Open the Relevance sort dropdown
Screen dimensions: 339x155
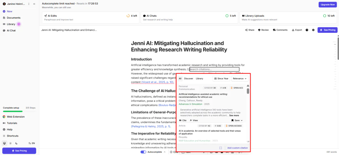click(240, 79)
